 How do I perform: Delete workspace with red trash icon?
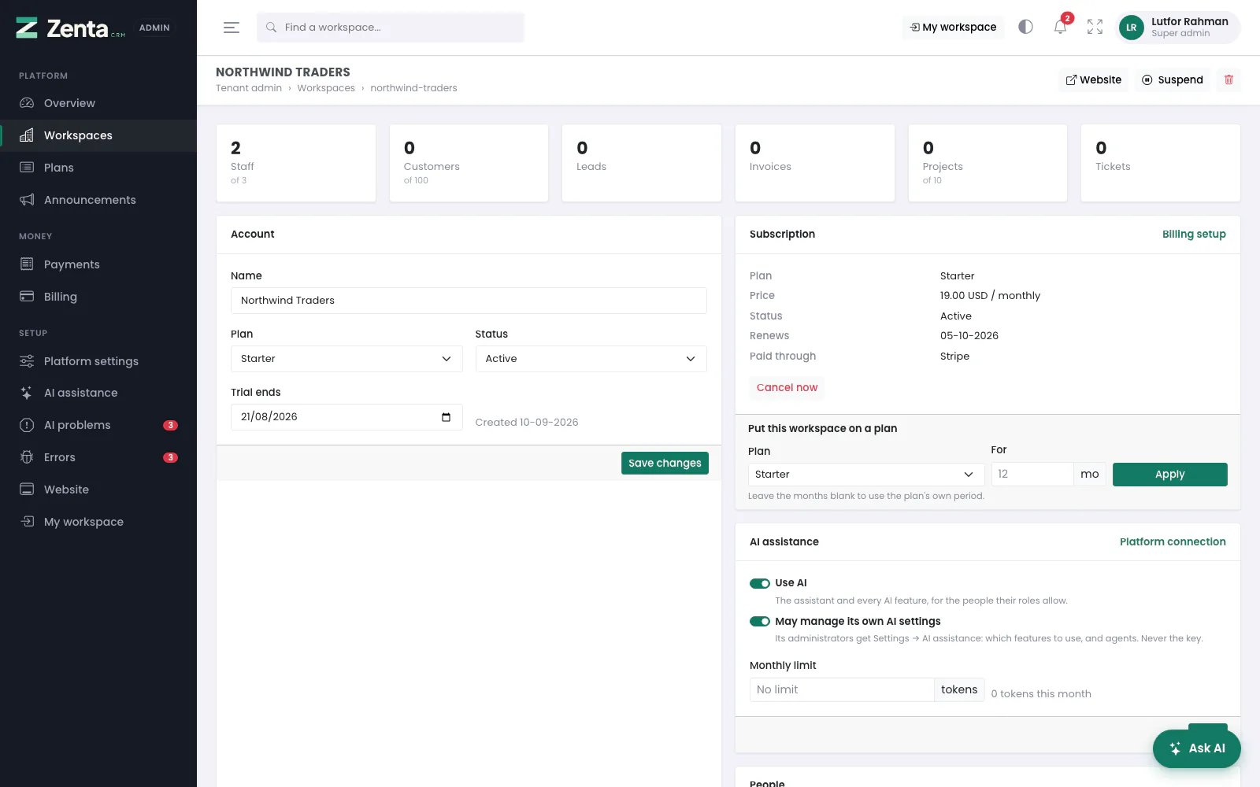tap(1228, 79)
